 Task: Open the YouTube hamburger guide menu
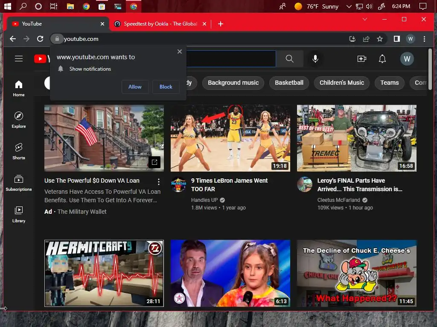point(19,59)
